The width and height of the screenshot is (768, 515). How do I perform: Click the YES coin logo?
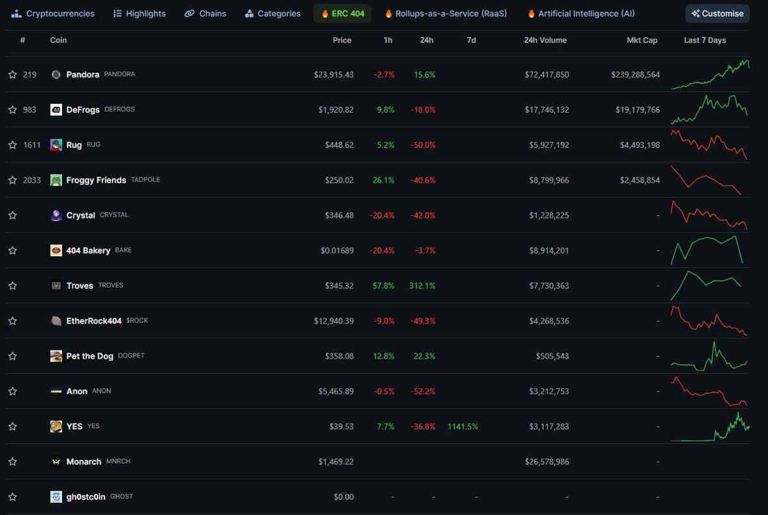[56, 427]
